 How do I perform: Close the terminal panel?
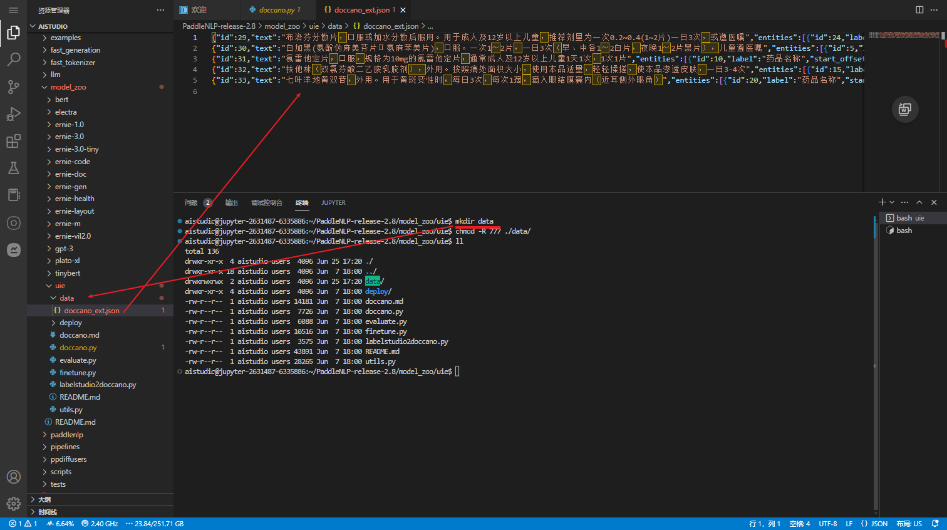934,202
